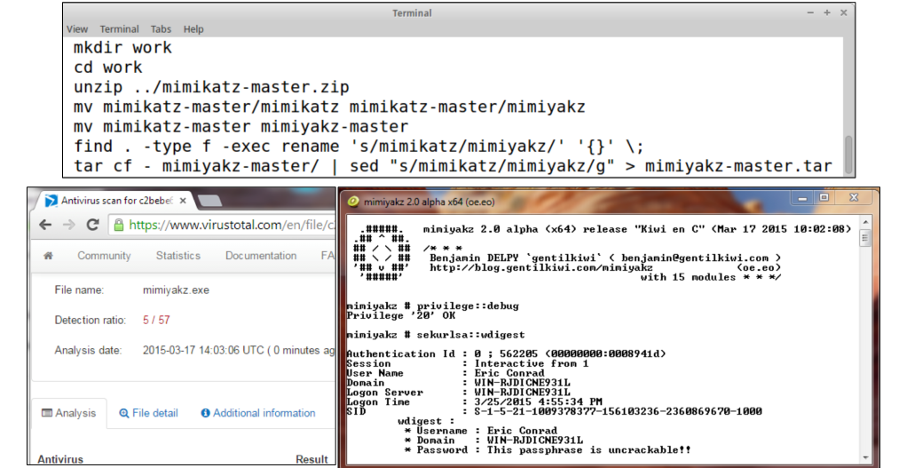Image resolution: width=899 pixels, height=468 pixels.
Task: Close the Terminal window
Action: [x=843, y=12]
